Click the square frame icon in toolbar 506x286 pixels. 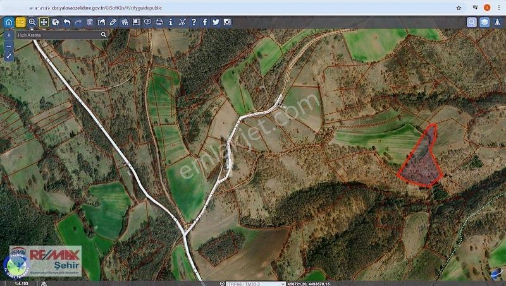click(x=136, y=22)
